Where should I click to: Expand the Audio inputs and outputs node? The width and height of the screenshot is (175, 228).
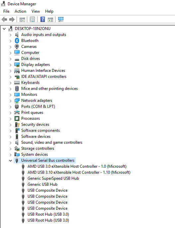(x=10, y=35)
